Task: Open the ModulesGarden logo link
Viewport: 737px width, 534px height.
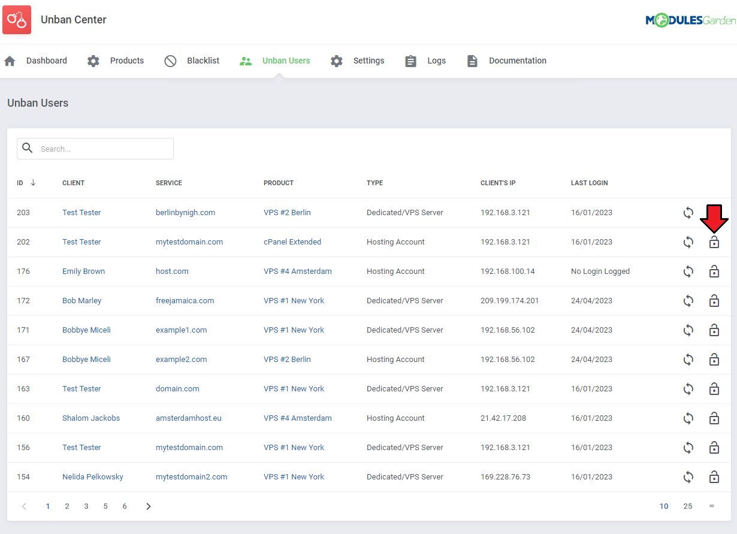Action: [690, 20]
